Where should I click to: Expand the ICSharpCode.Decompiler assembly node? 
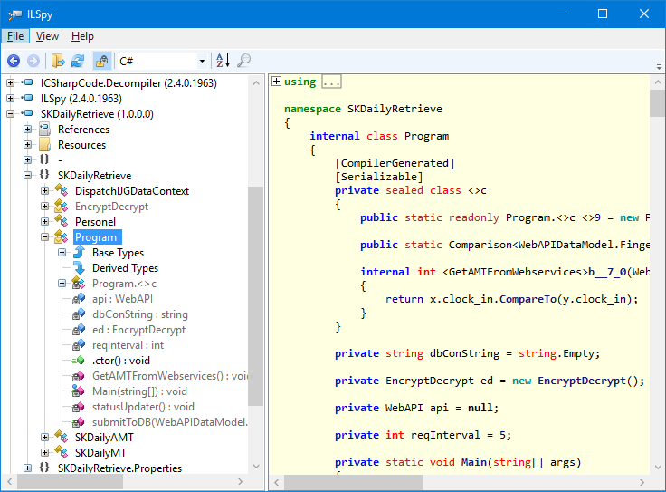click(x=10, y=83)
